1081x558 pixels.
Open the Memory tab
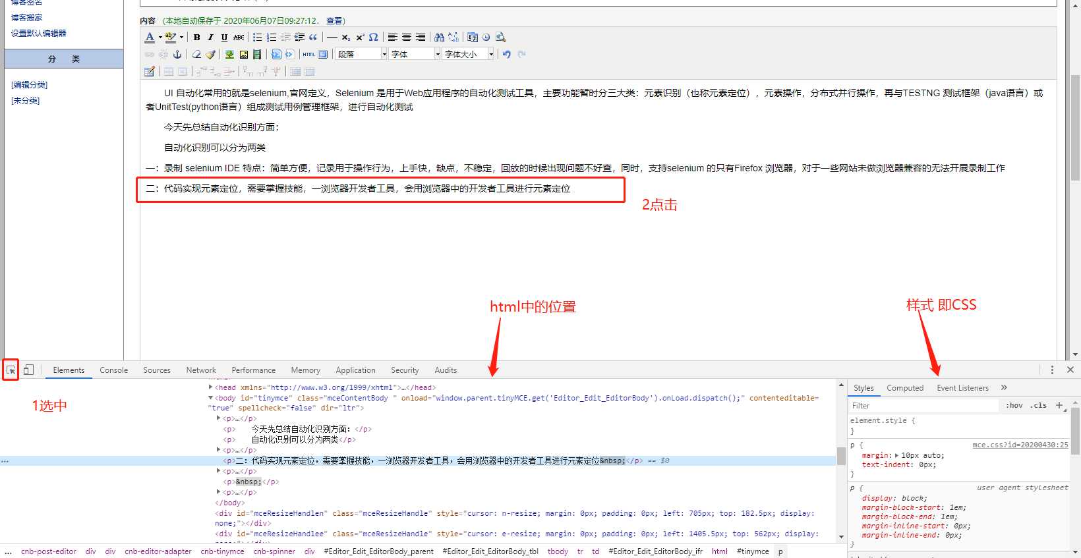coord(305,370)
